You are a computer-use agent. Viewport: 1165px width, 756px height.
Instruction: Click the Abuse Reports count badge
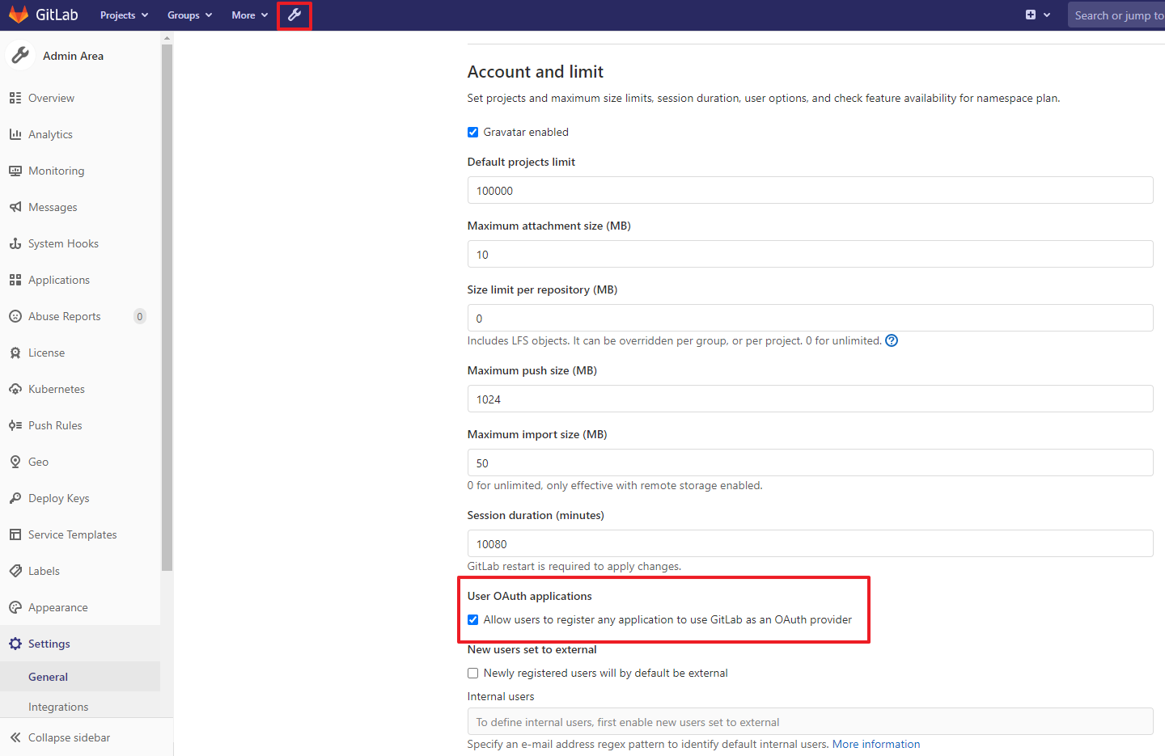(x=139, y=316)
